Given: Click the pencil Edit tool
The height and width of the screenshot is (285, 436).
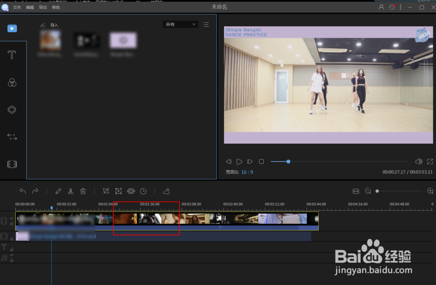Looking at the screenshot, I should [58, 191].
